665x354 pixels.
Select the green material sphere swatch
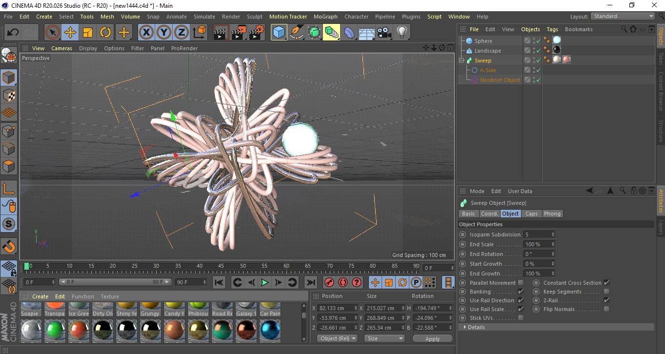(x=55, y=330)
